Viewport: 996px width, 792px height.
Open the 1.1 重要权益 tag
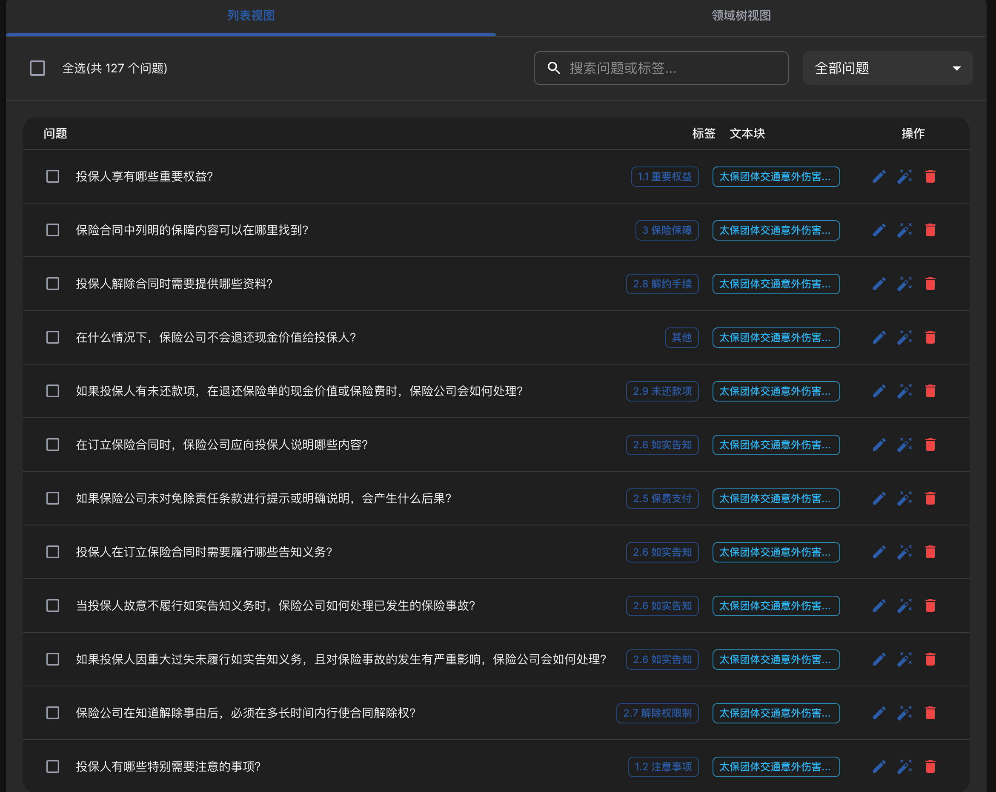coord(664,177)
